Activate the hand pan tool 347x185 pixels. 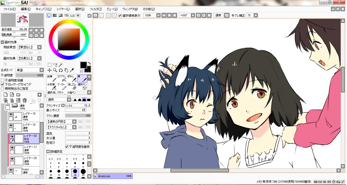pyautogui.click(x=66, y=70)
